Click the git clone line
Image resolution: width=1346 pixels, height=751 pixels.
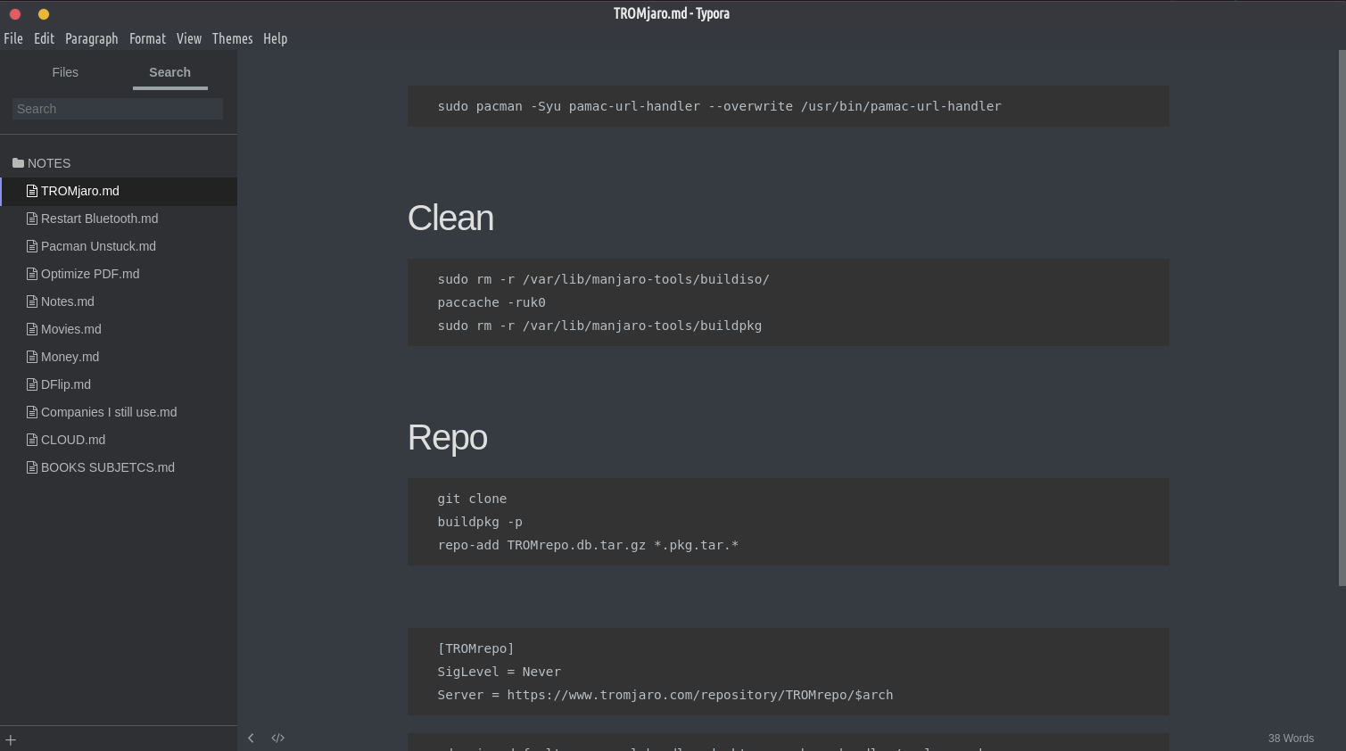click(472, 499)
